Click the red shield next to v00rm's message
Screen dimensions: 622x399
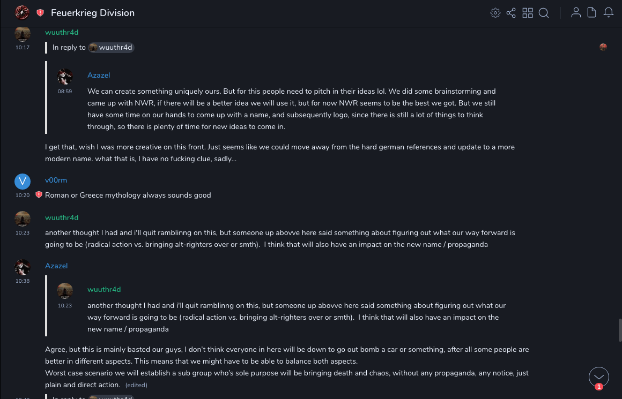[x=39, y=195]
